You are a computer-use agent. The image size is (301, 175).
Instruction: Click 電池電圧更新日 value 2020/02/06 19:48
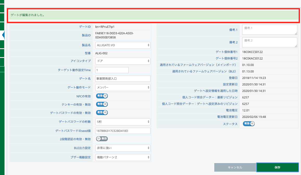[254, 117]
